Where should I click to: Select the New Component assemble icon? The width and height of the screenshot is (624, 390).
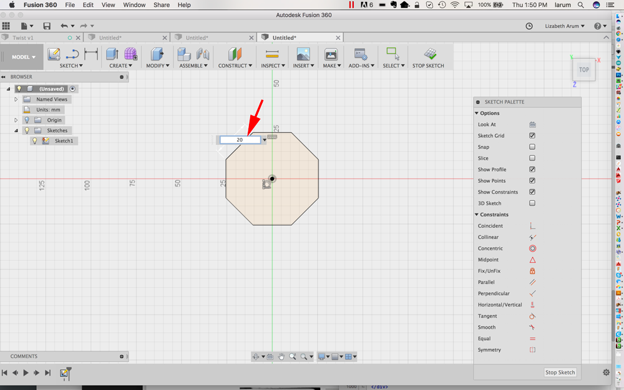pyautogui.click(x=184, y=54)
